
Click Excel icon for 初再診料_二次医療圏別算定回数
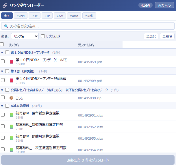[12, 149]
